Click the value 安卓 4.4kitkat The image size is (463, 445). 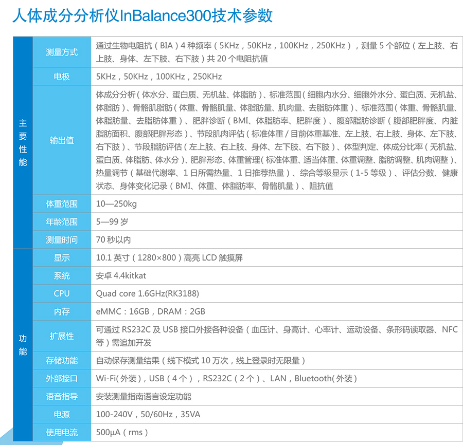pos(121,276)
